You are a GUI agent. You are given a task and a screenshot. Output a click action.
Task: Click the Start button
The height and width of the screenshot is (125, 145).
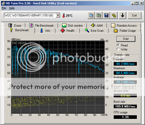click(x=126, y=39)
